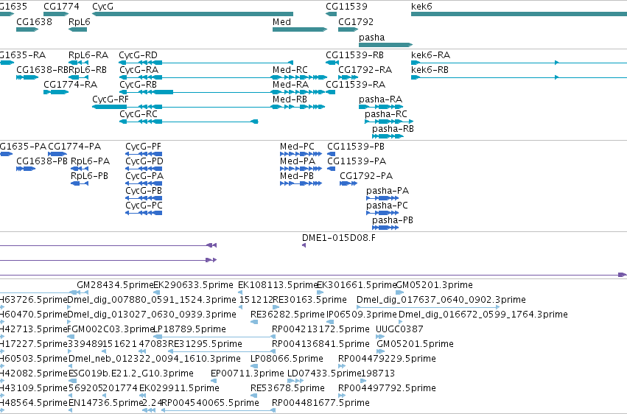Click transcript CycG-RD

206,63
